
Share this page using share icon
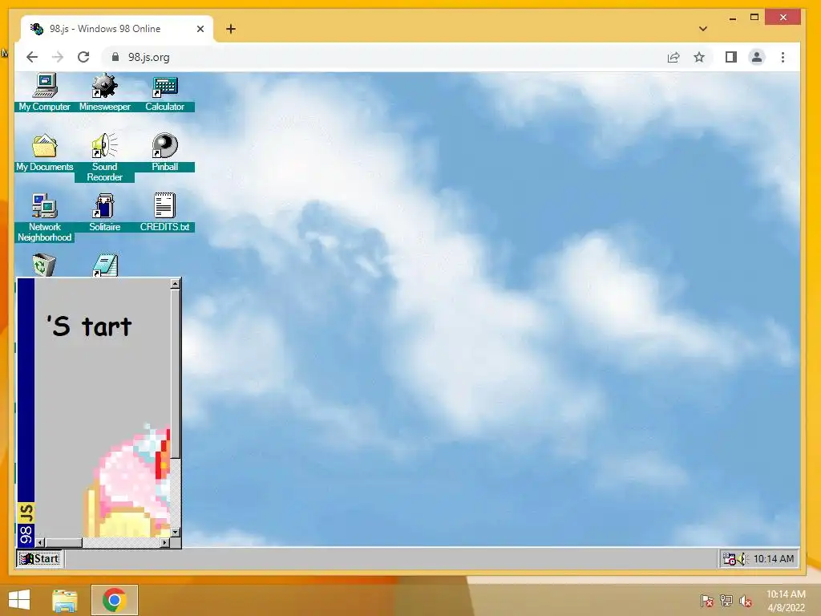(x=673, y=57)
